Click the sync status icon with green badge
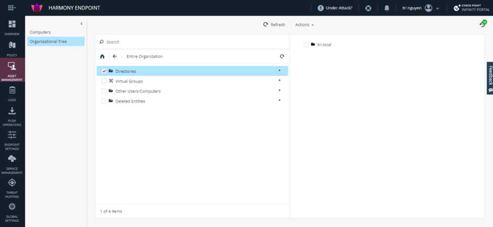The height and width of the screenshot is (227, 493). (x=482, y=24)
